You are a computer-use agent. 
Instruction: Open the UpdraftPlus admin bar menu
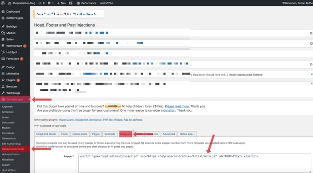point(106,3)
